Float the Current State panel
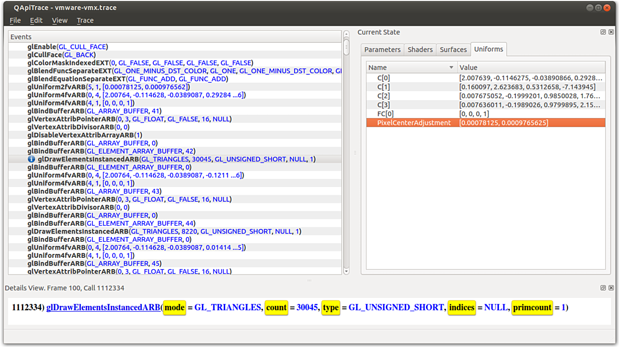The width and height of the screenshot is (619, 348). point(603,32)
